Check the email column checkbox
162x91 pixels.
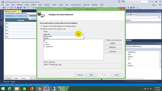(44, 44)
